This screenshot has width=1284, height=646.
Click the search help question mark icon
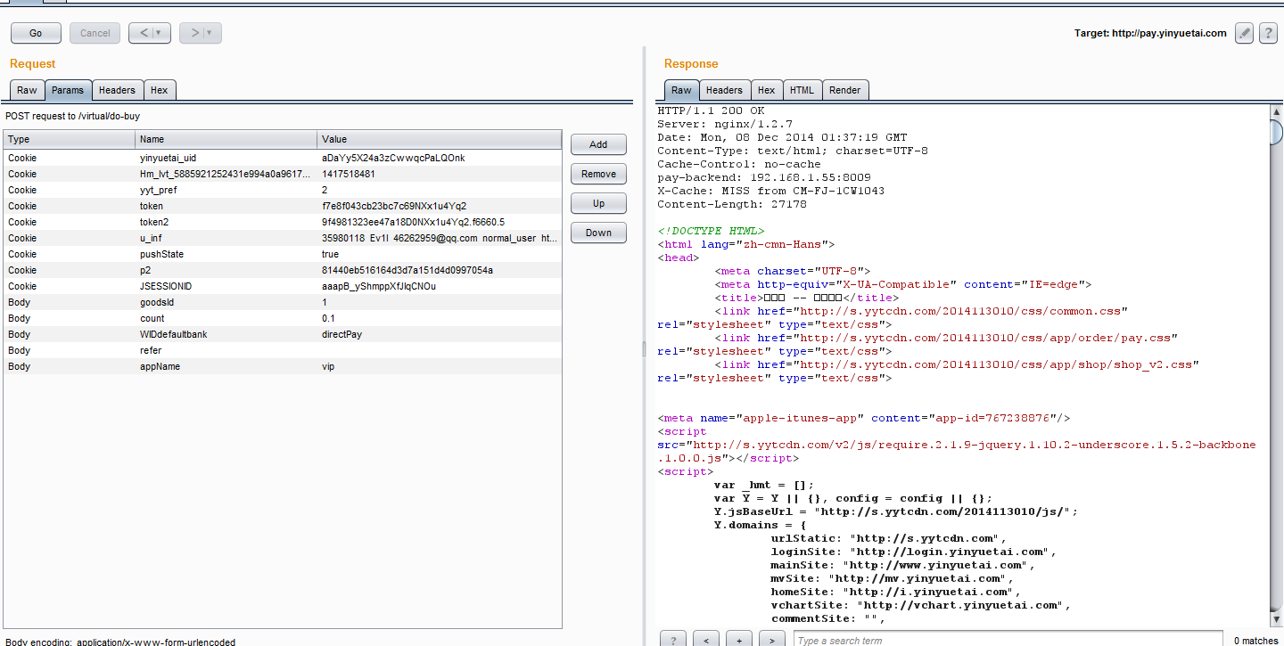pos(673,640)
